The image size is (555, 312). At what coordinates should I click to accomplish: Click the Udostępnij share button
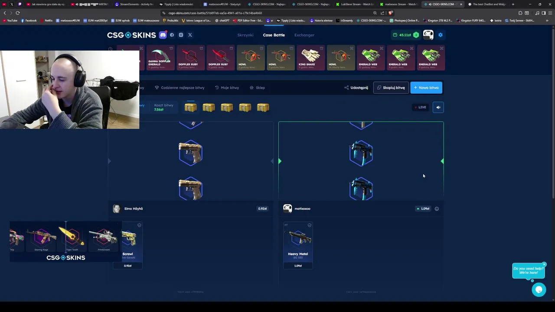coord(356,88)
